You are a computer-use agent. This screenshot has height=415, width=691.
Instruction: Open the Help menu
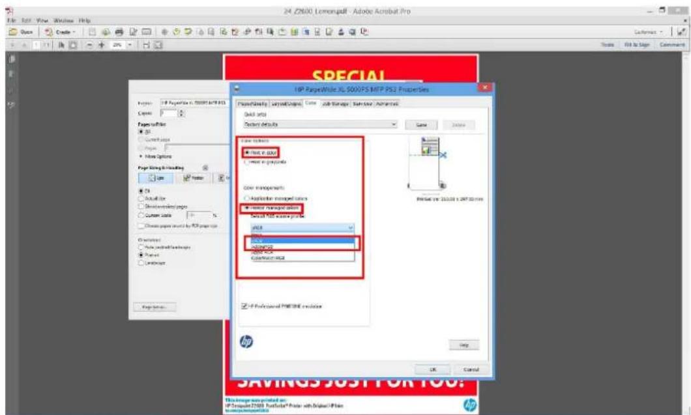click(85, 20)
